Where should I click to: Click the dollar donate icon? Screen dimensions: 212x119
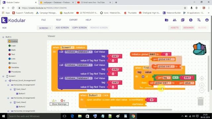[x=191, y=20]
